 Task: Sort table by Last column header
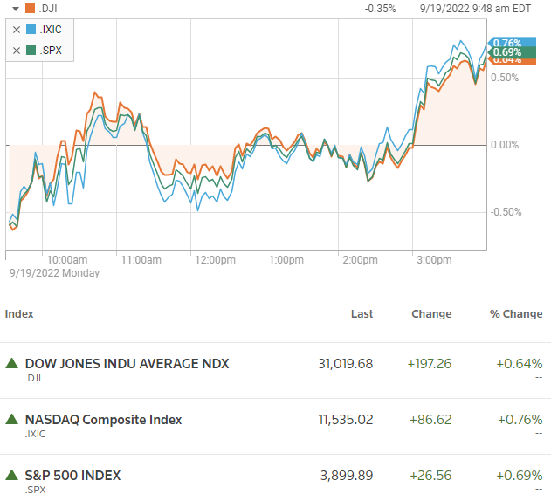tap(362, 313)
